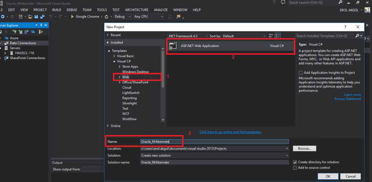Click the New Project dialog help question mark

[345, 27]
